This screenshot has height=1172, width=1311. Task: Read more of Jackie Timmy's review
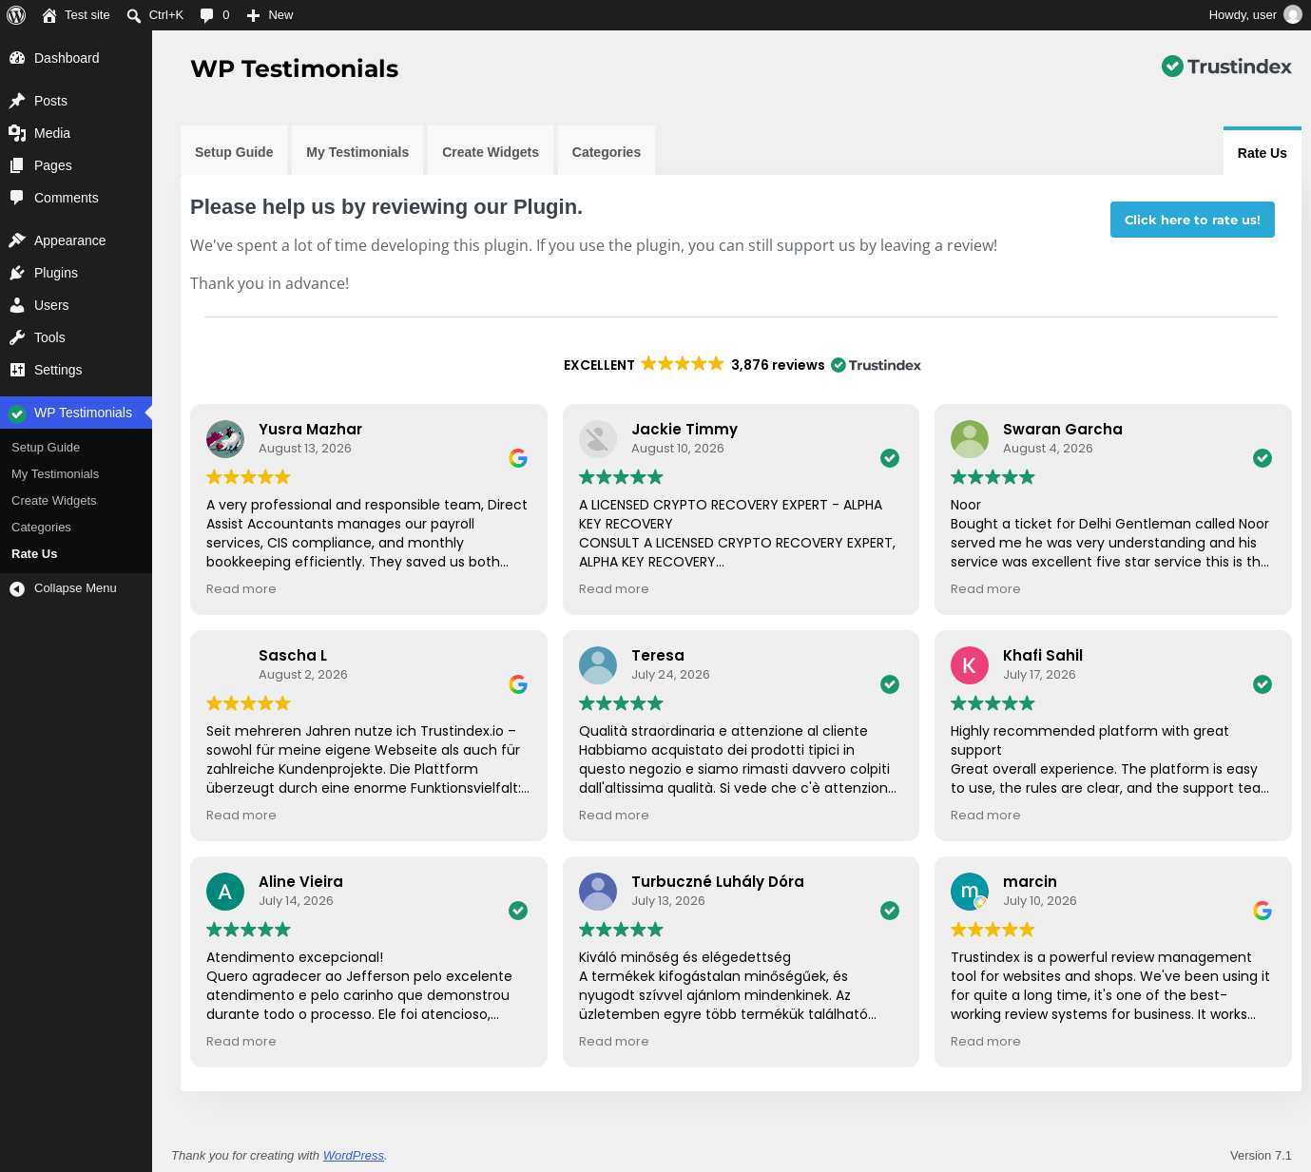[614, 589]
